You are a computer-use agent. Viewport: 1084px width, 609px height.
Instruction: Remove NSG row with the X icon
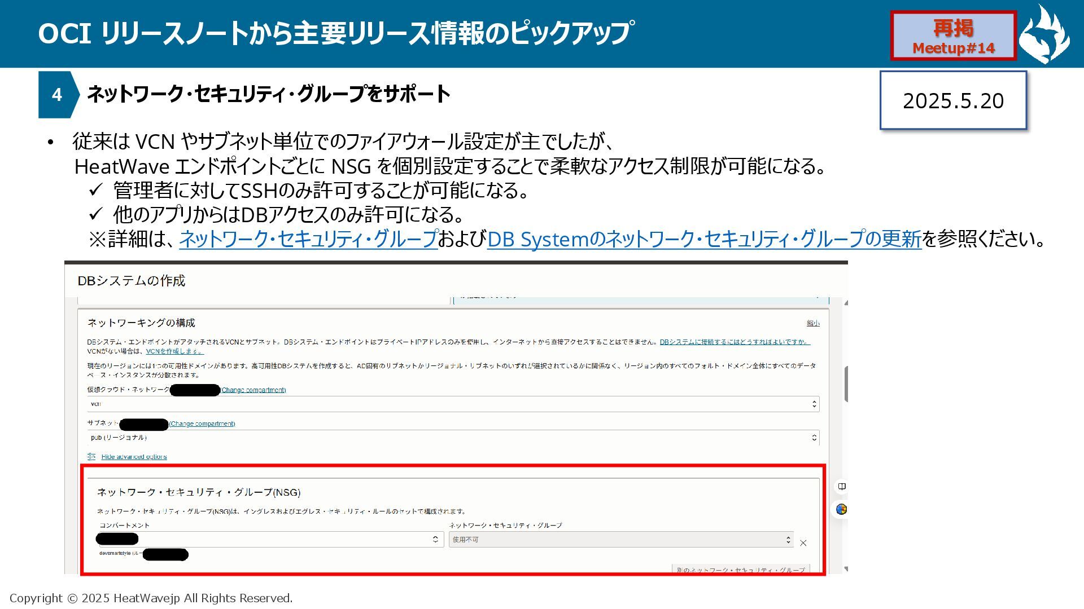(803, 543)
